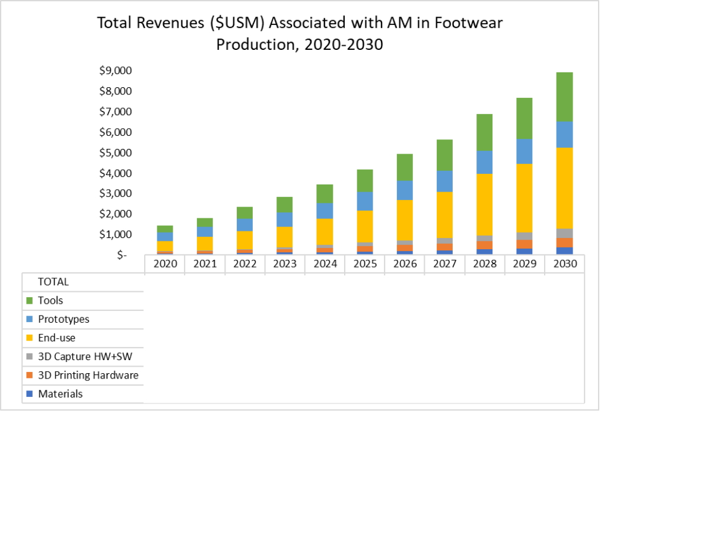Click the orange 3D Printing Hardware legend swatch
Image resolution: width=712 pixels, height=534 pixels.
tap(29, 376)
